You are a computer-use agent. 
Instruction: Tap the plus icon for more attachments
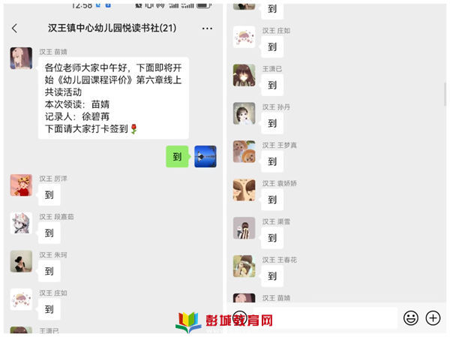click(433, 318)
